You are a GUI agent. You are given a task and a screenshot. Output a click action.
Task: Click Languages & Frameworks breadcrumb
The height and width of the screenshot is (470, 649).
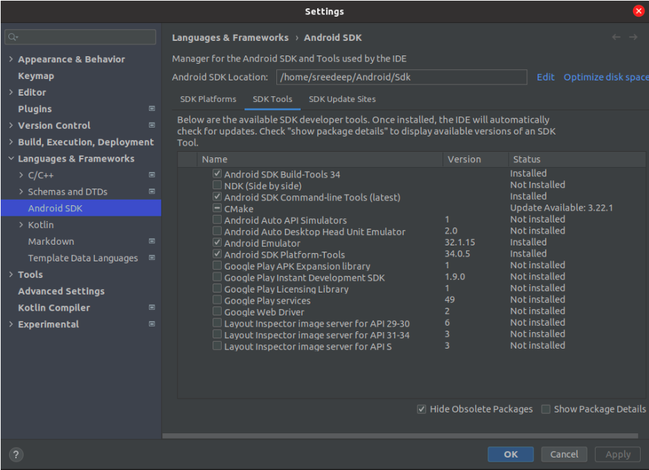(230, 37)
